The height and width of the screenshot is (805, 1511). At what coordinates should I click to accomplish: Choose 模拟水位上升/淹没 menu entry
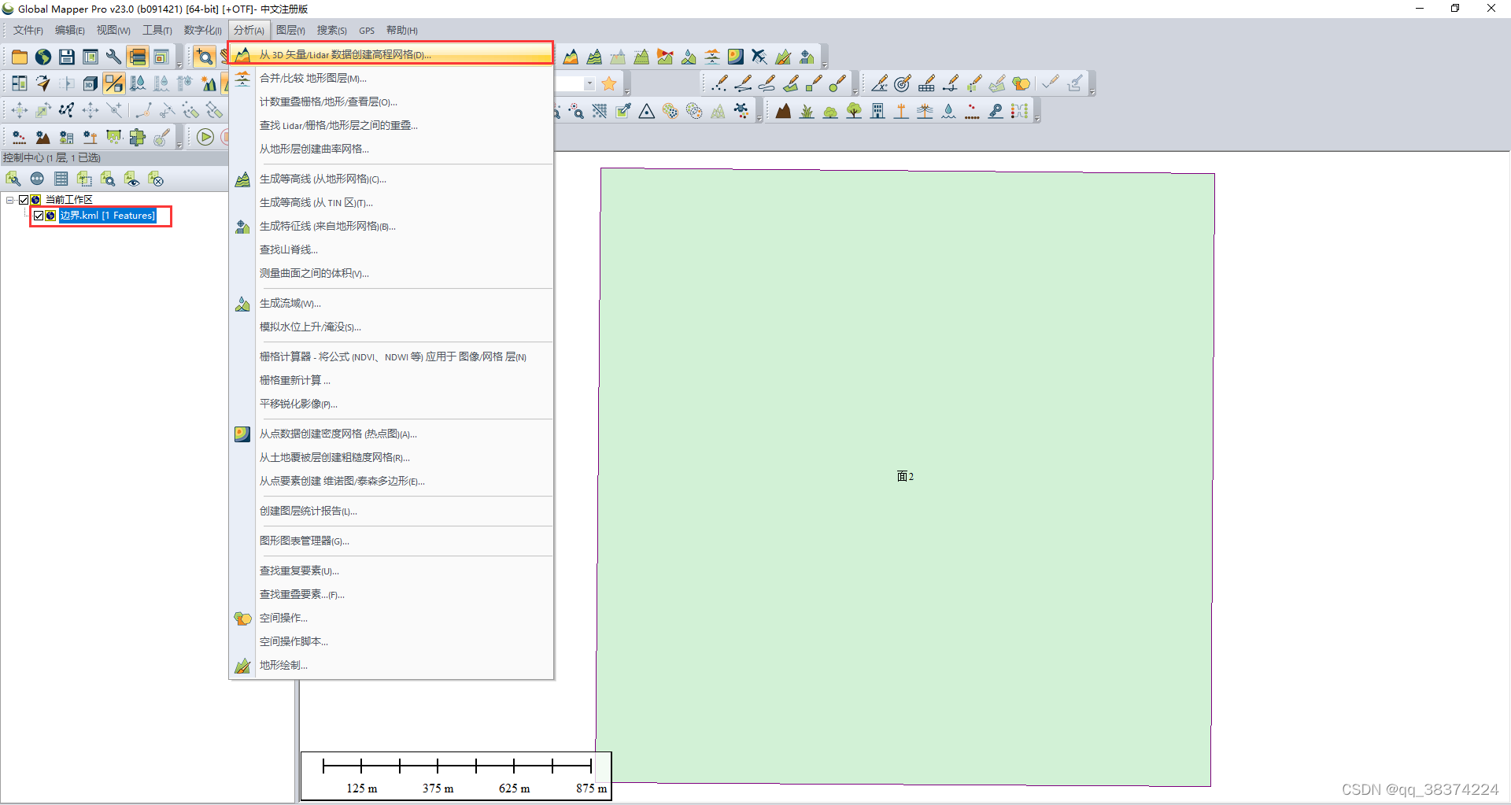click(391, 327)
